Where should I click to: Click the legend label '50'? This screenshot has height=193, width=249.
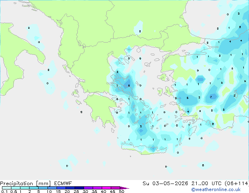(x=122, y=191)
